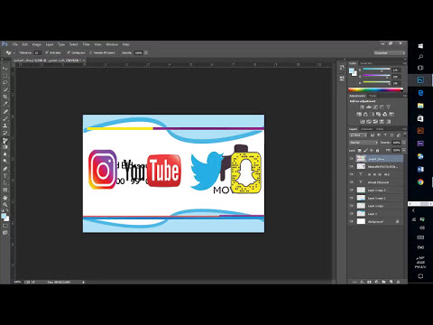Select the Hand tool
Viewport: 433px width, 325px height.
click(5, 198)
